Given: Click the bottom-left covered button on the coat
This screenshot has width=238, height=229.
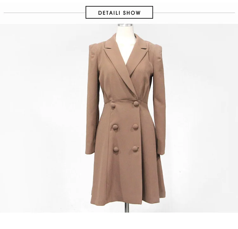Looking at the screenshot, I should (116, 150).
